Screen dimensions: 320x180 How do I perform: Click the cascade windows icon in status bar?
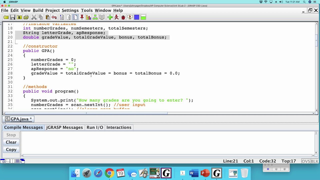click(22, 161)
